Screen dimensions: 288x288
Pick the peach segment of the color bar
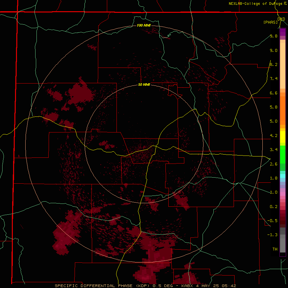pyautogui.click(x=283, y=64)
